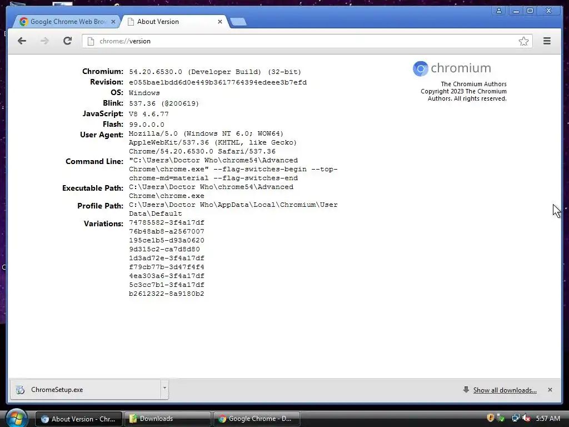Click the variation b2612322-8a9180b2
569x427 pixels.
pyautogui.click(x=167, y=294)
